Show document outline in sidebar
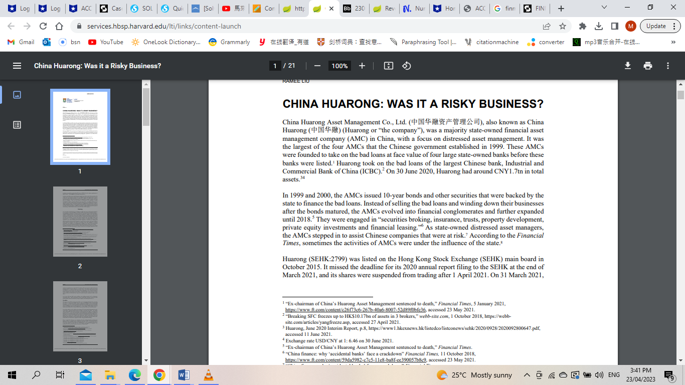Viewport: 685px width, 385px height. (x=17, y=125)
